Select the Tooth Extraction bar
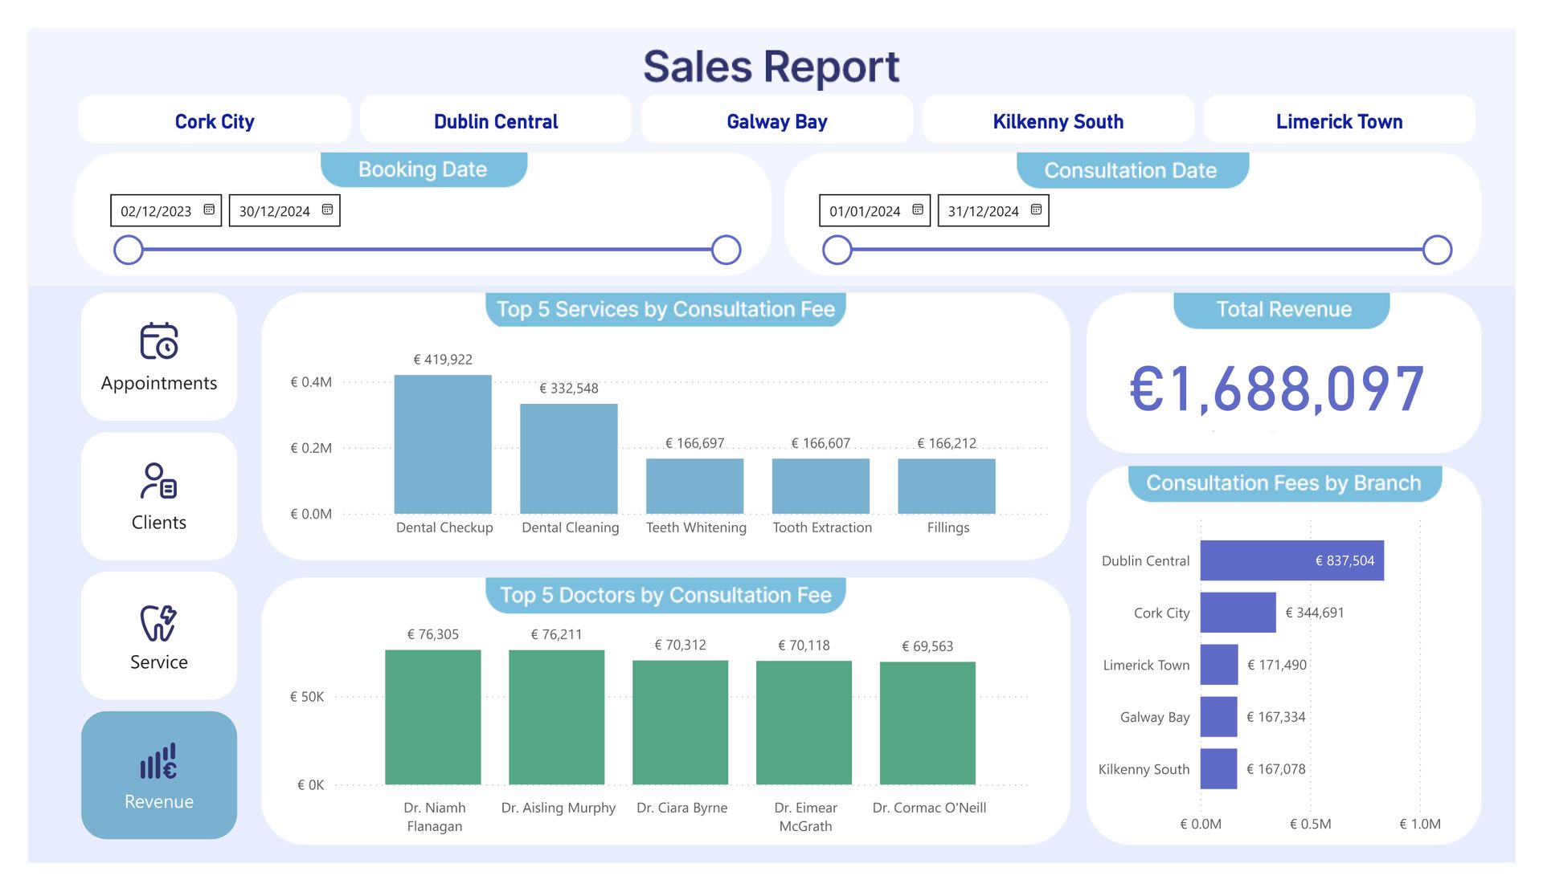This screenshot has height=892, width=1543. [821, 486]
